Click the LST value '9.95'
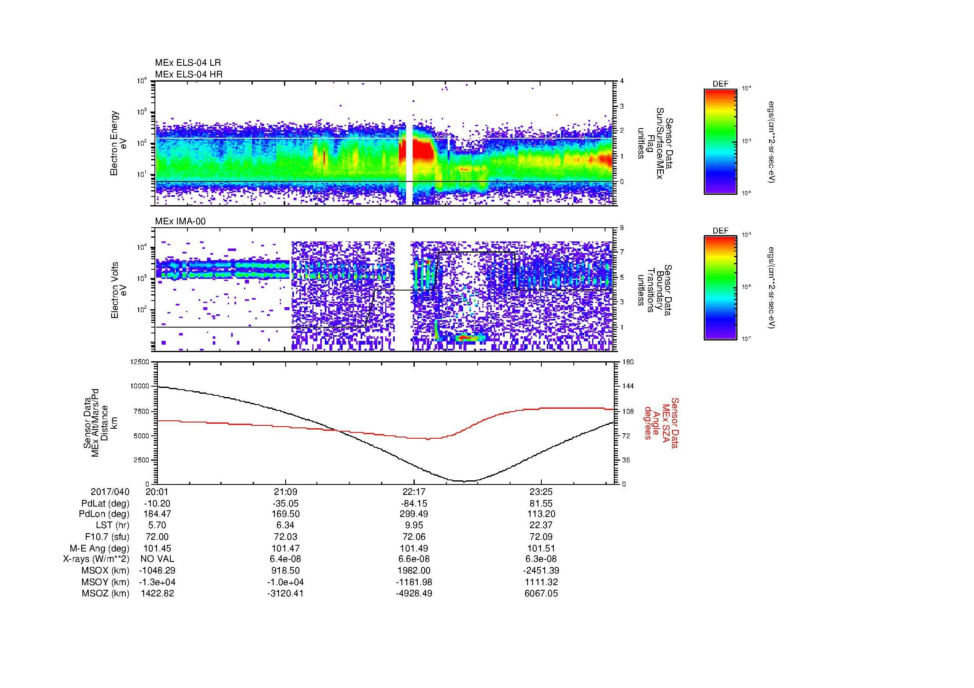The height and width of the screenshot is (688, 974). [414, 526]
